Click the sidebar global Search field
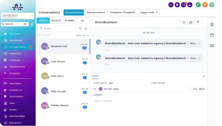 [x=15, y=24]
